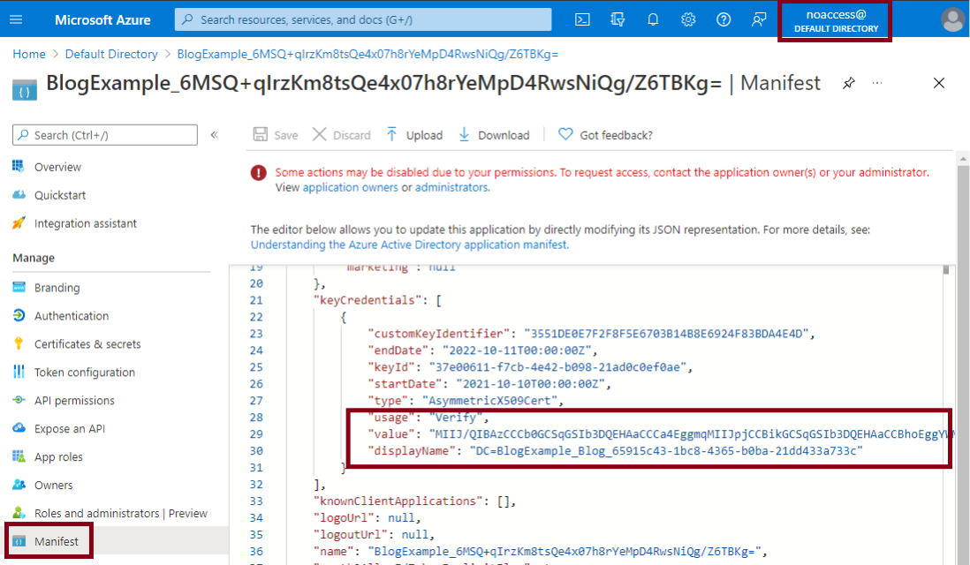
Task: Close the Manifest blade
Action: (939, 83)
